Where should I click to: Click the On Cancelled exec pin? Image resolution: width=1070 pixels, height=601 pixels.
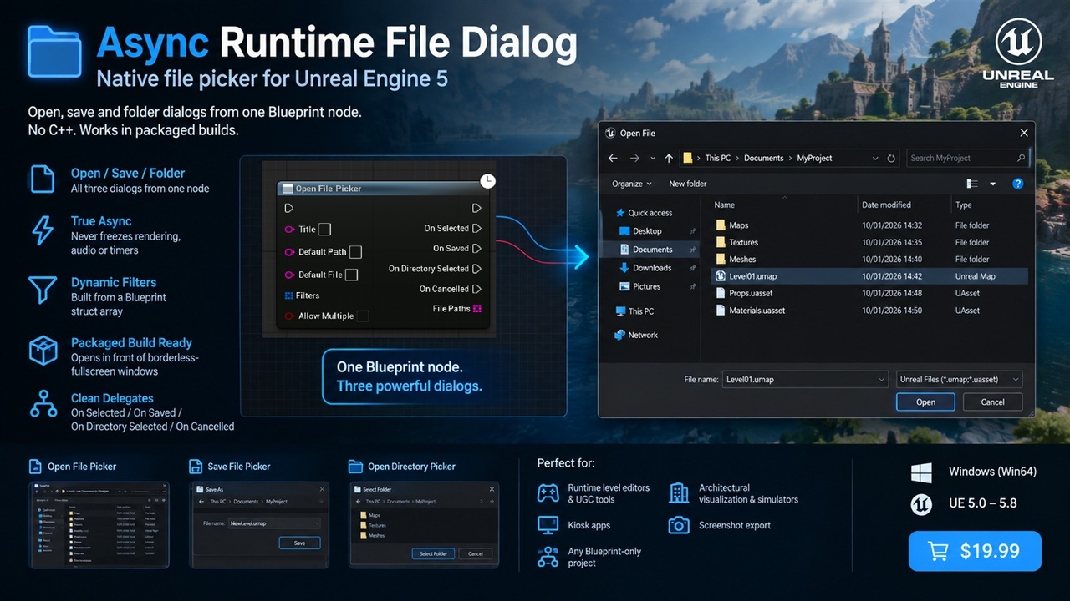tap(476, 289)
